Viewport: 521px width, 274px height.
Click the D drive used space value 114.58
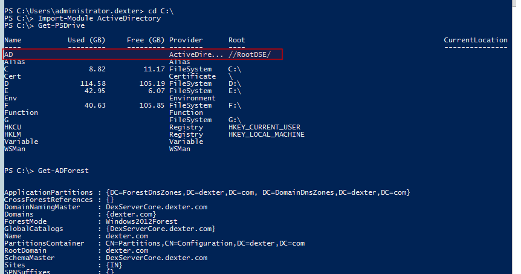[x=92, y=83]
